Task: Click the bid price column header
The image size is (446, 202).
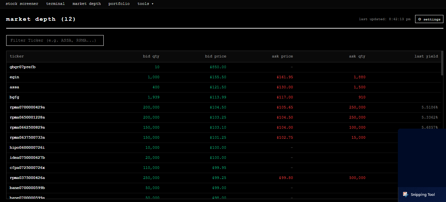Action: pos(216,57)
